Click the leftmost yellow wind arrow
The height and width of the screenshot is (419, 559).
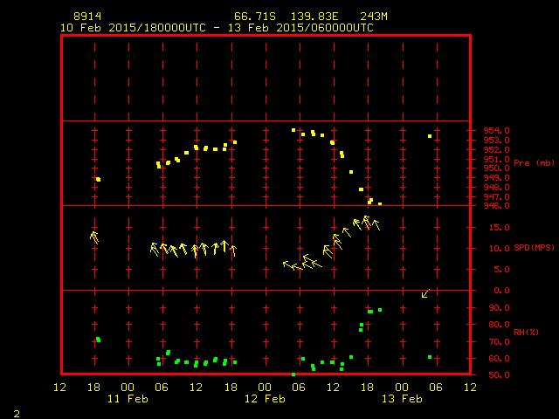pyautogui.click(x=94, y=236)
